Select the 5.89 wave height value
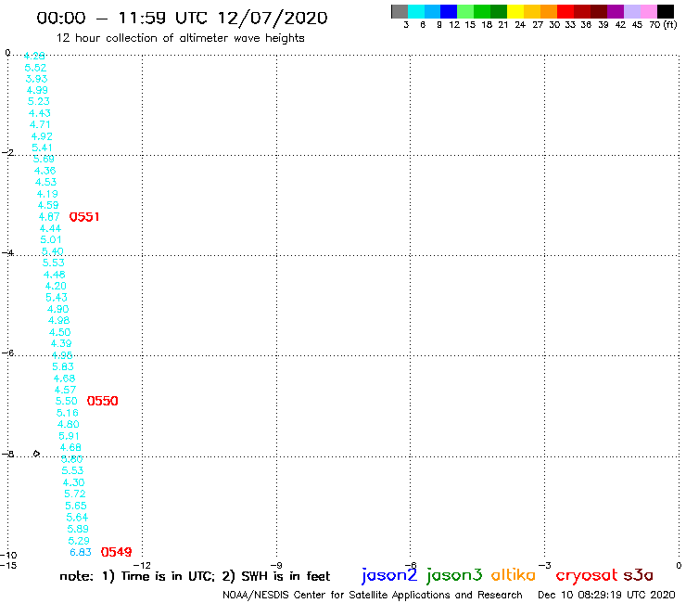The height and width of the screenshot is (603, 686). 78,529
